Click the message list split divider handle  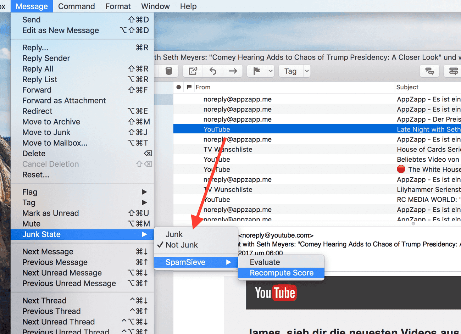point(413,224)
